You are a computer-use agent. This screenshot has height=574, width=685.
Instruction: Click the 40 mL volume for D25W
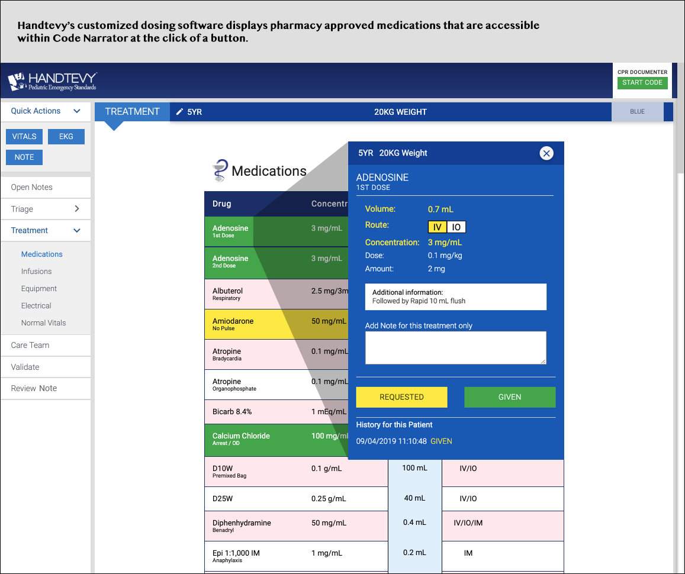pyautogui.click(x=414, y=498)
